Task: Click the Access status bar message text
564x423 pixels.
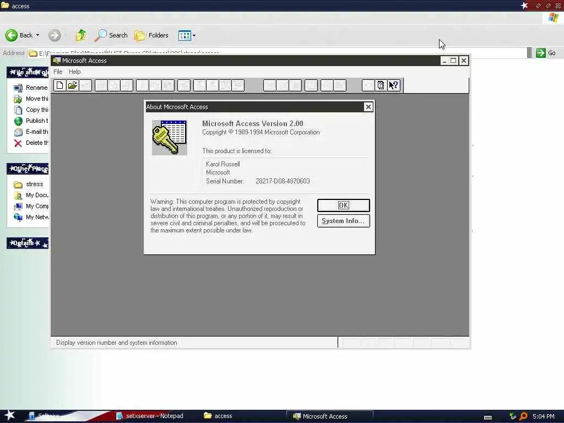Action: pyautogui.click(x=117, y=343)
